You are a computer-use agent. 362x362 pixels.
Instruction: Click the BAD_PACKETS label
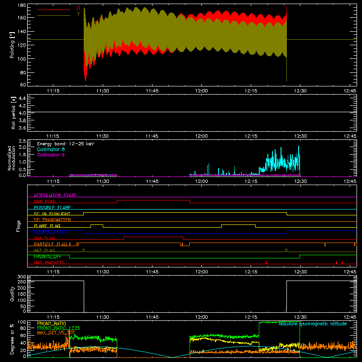pos(49,262)
